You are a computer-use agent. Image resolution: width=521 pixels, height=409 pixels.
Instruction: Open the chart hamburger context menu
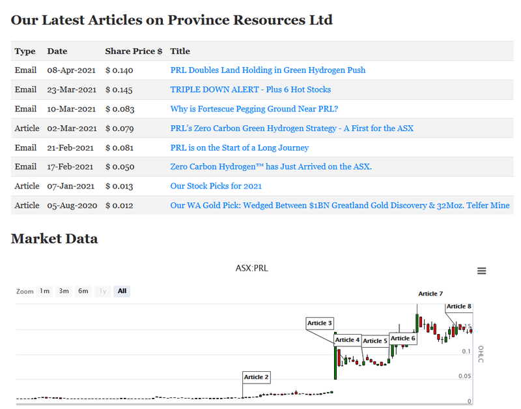[481, 271]
